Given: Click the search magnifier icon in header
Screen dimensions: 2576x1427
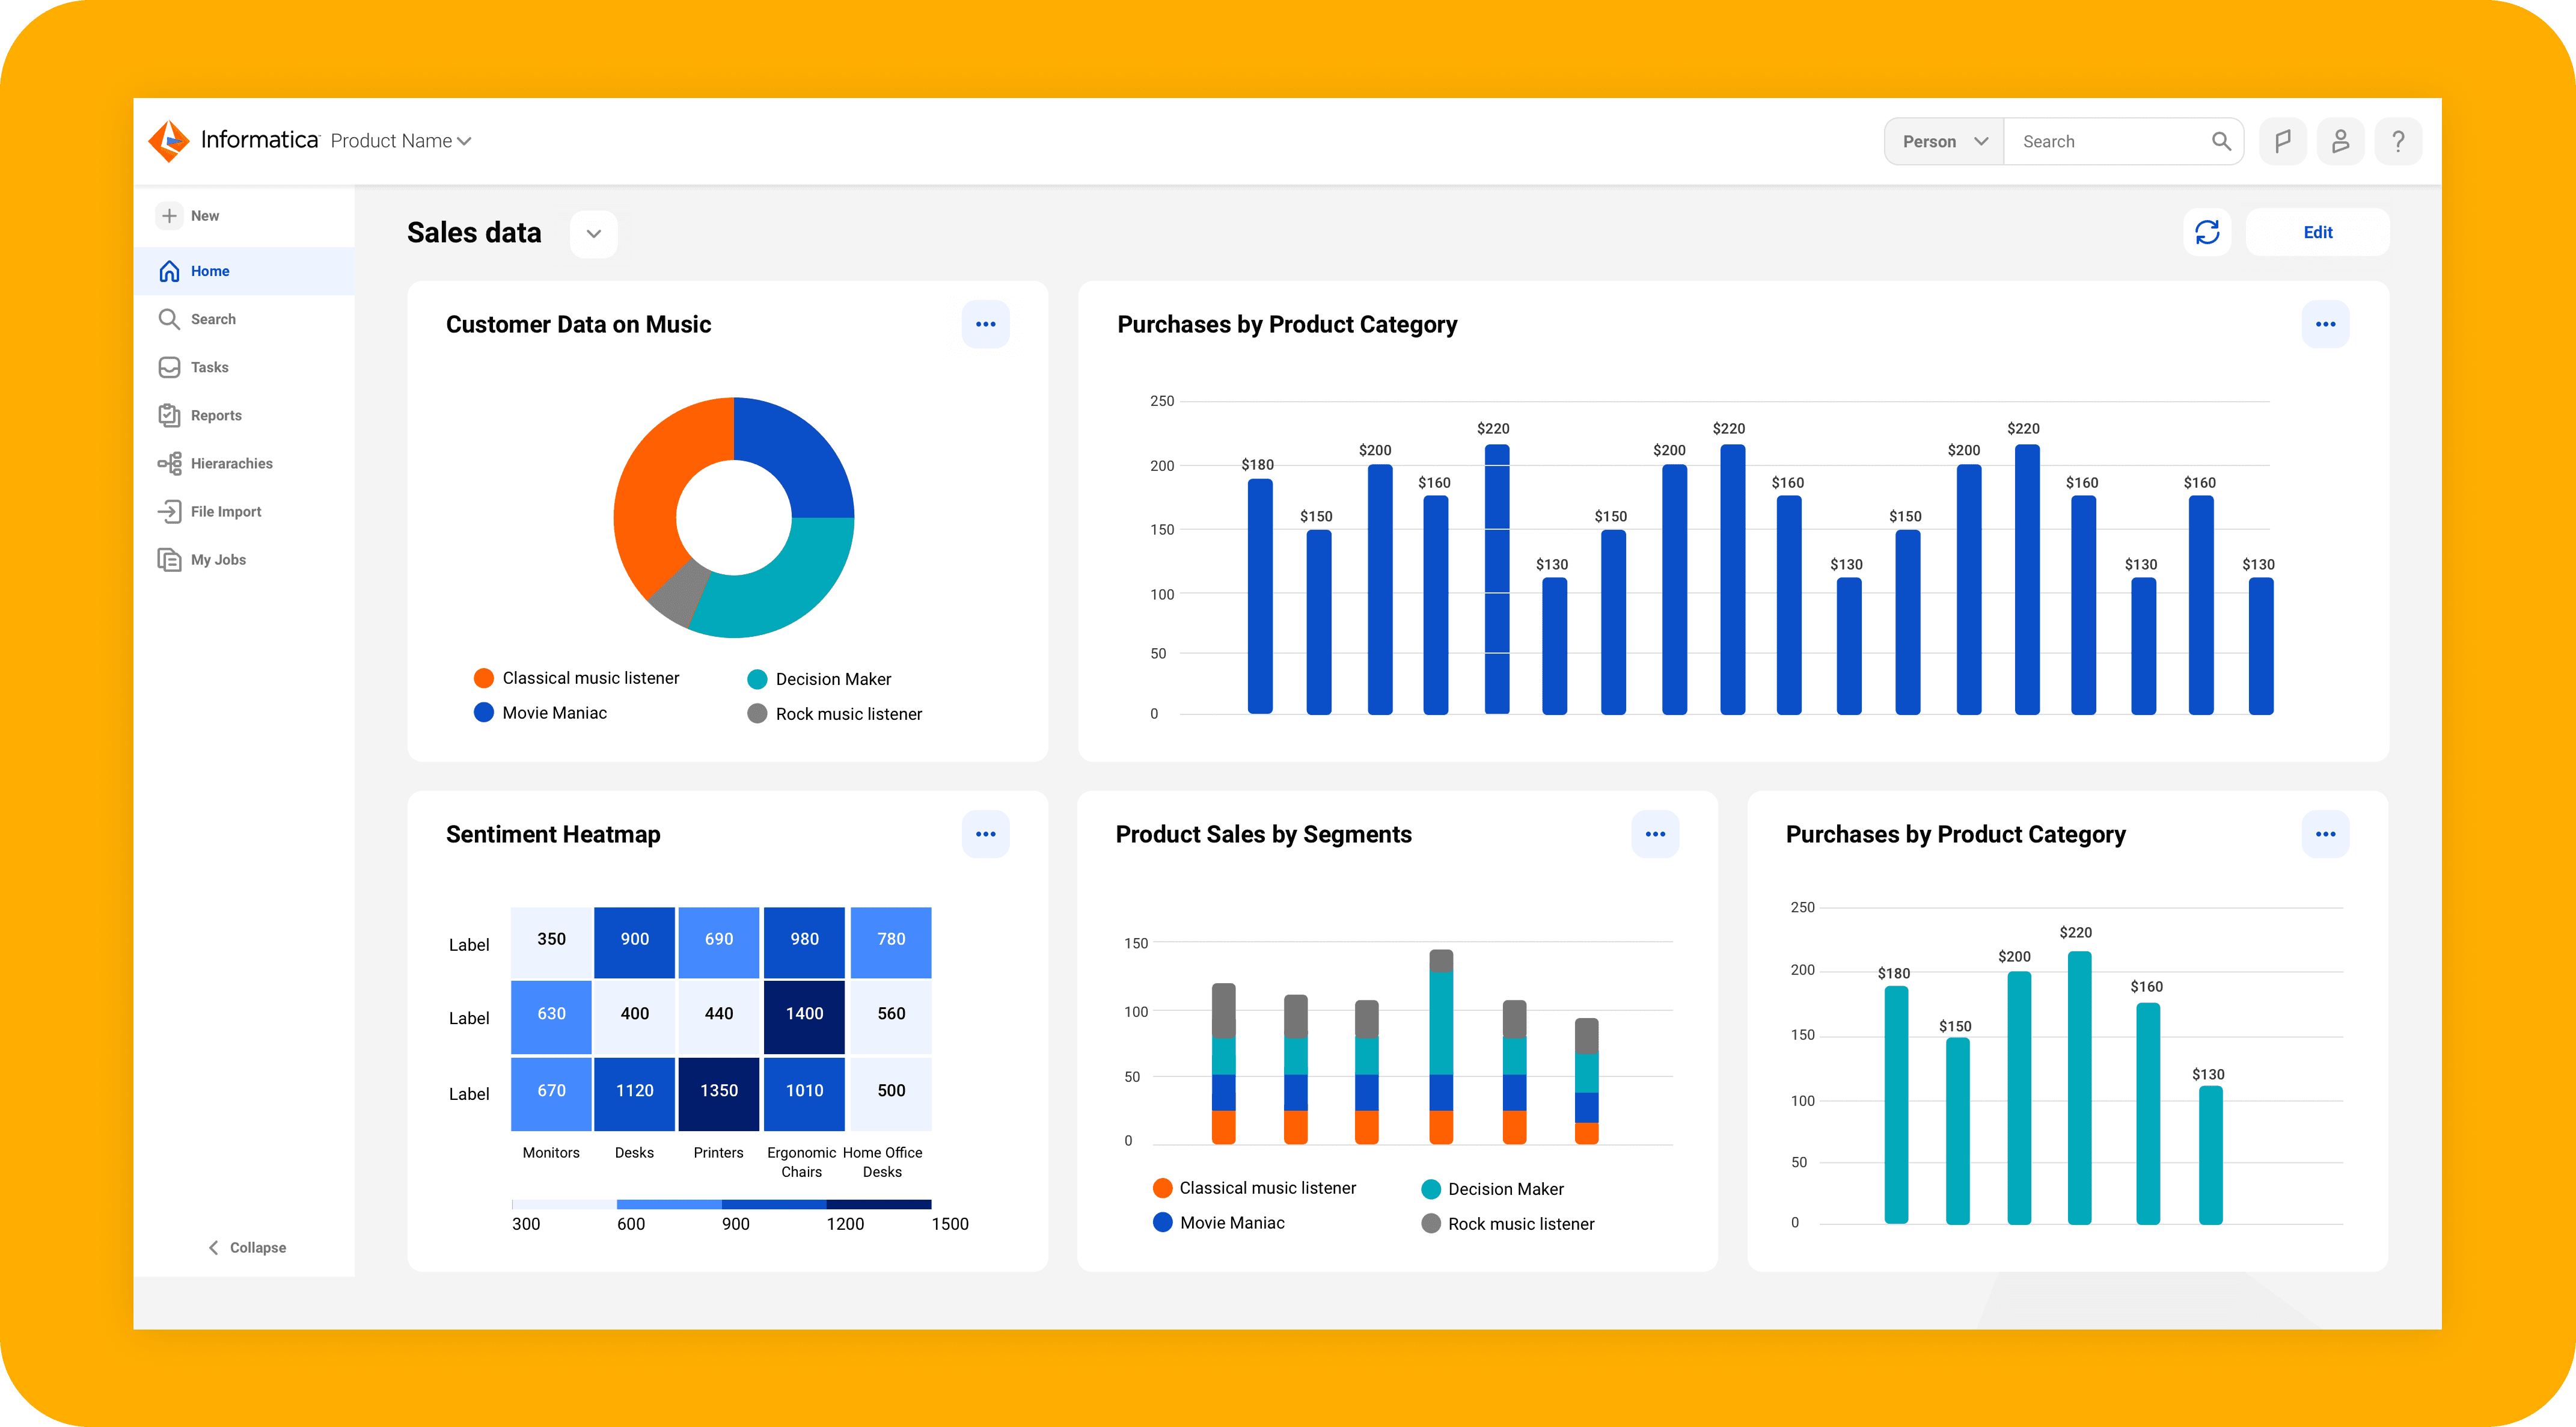Looking at the screenshot, I should pos(2221,141).
